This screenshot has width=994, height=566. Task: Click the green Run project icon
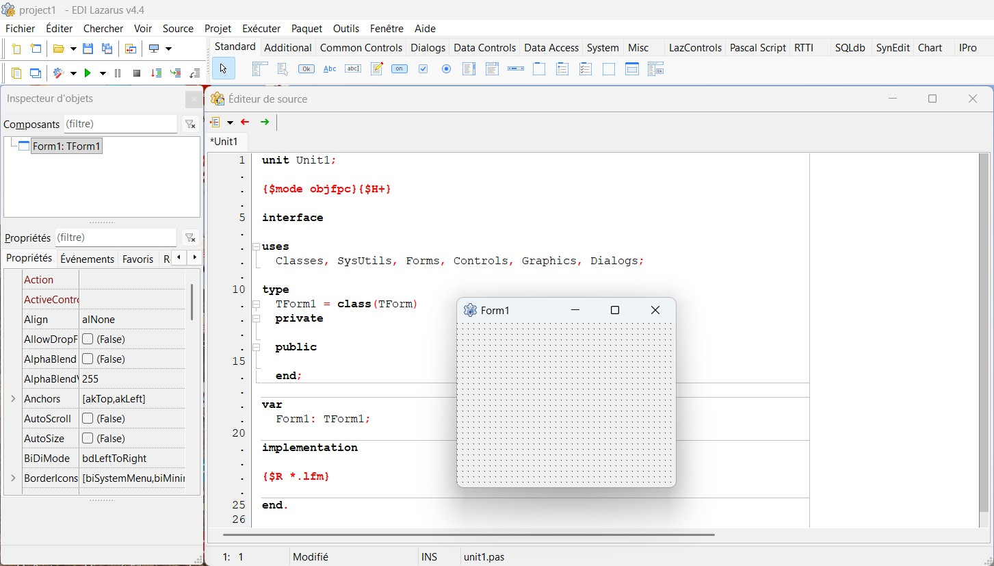(87, 73)
